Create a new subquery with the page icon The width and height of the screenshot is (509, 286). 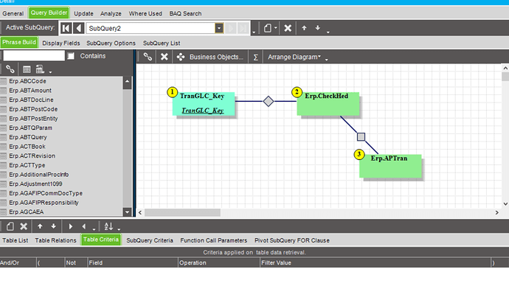(268, 28)
